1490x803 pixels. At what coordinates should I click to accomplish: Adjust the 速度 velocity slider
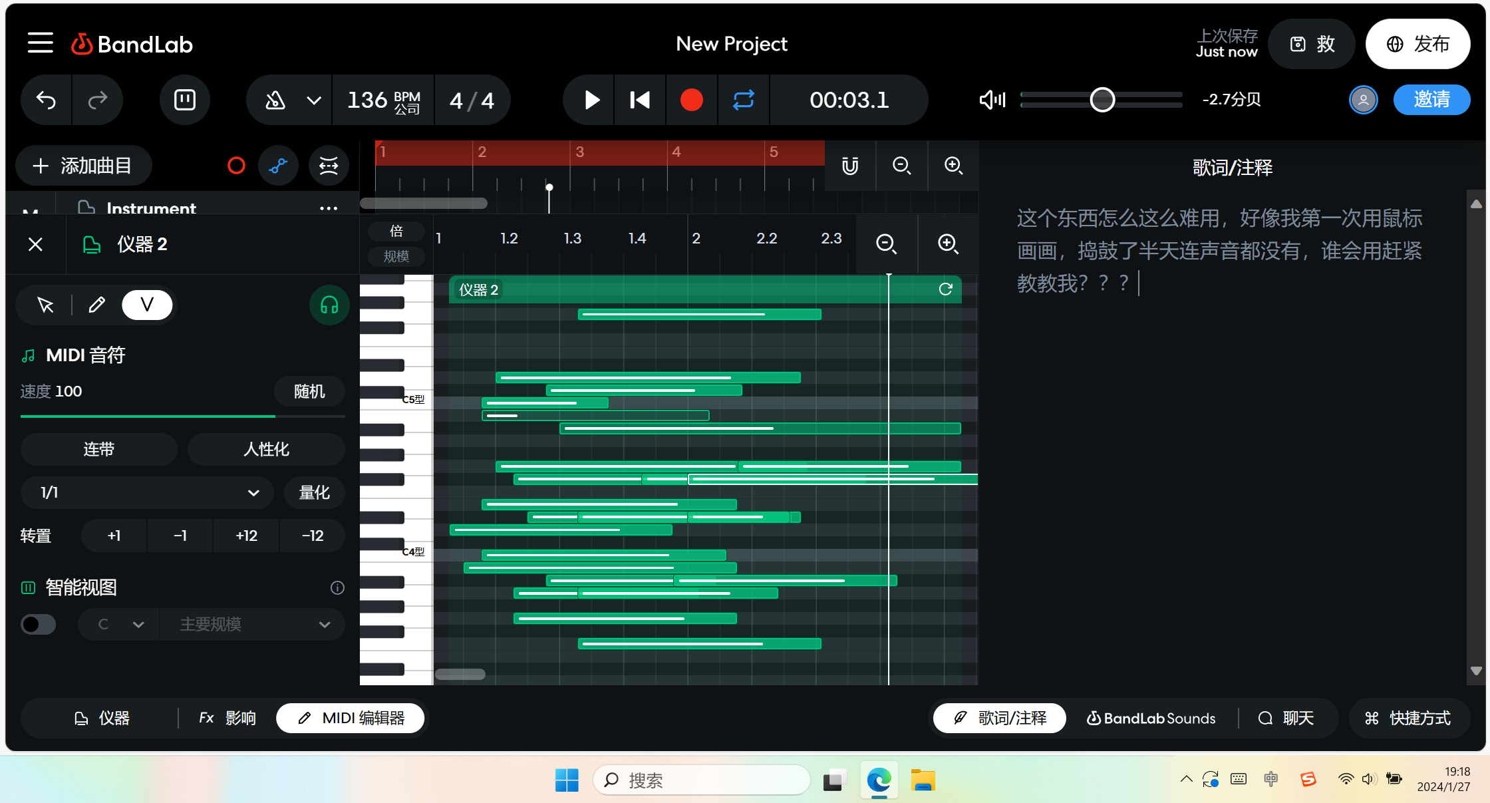pyautogui.click(x=182, y=416)
